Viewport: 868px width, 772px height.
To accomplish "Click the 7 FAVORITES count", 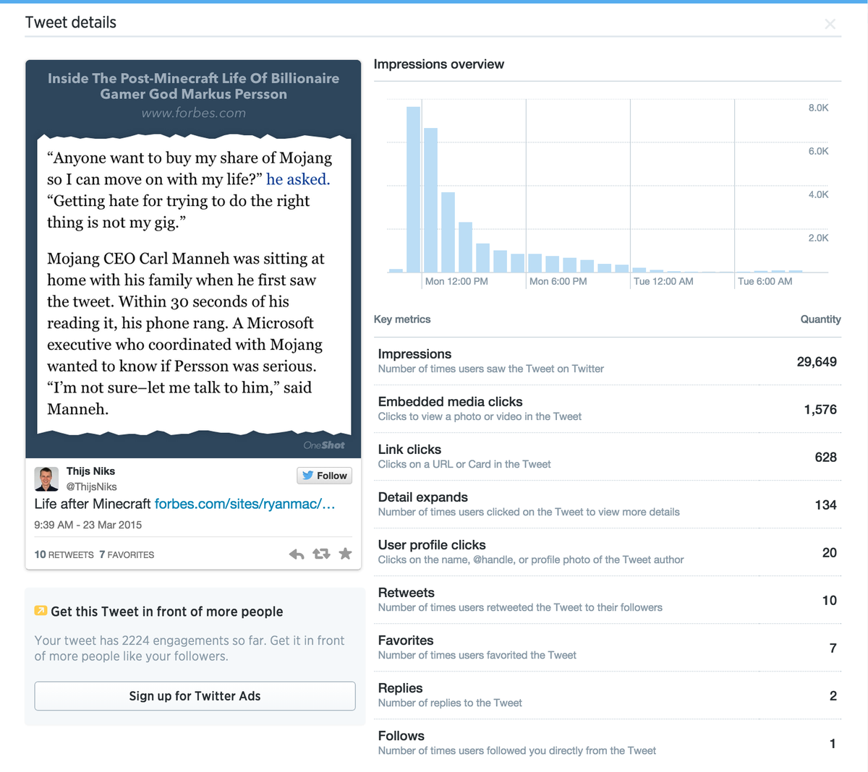I will [x=127, y=554].
